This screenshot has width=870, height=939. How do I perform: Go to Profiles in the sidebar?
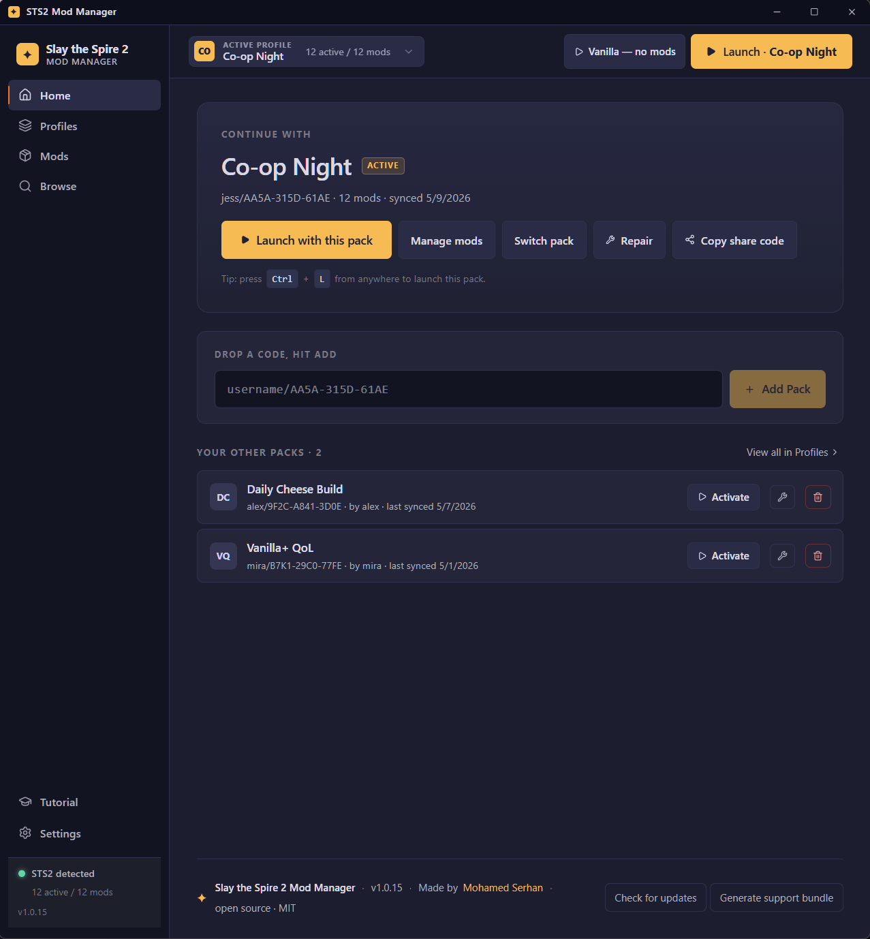click(x=84, y=126)
